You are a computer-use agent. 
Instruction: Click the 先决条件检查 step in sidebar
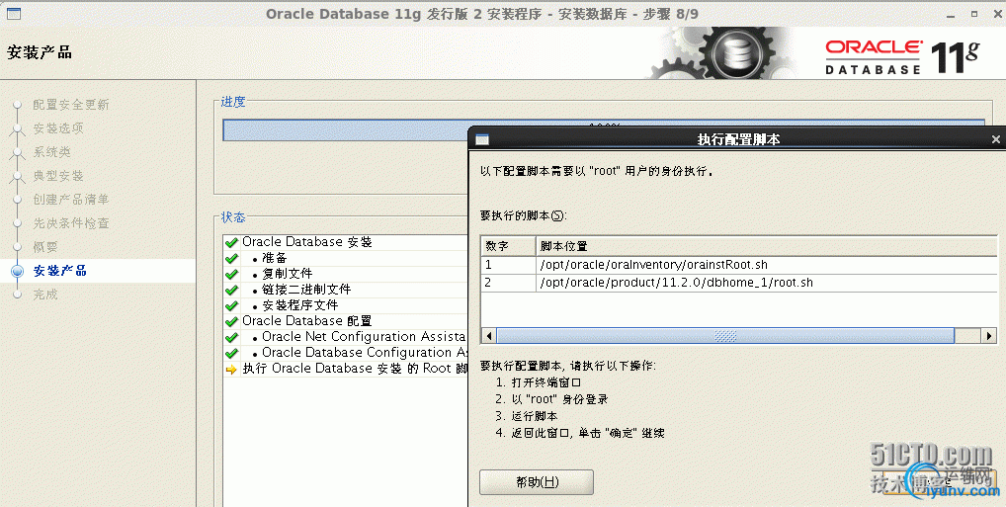[70, 223]
